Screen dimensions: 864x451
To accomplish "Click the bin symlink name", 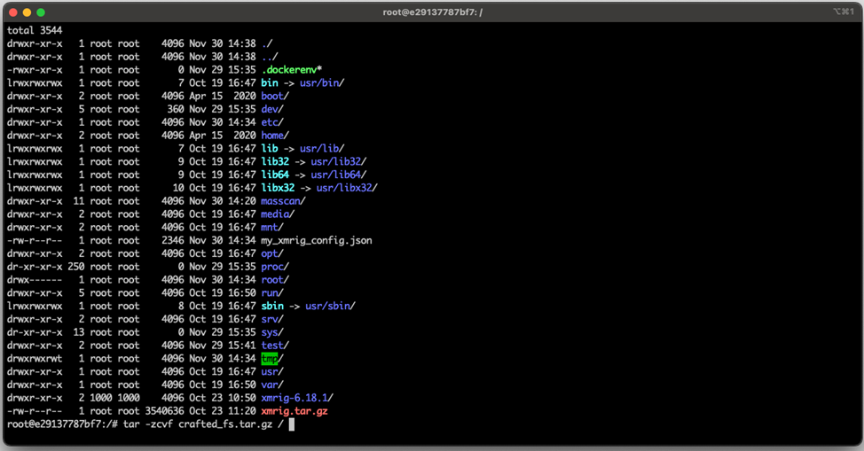I will point(270,82).
